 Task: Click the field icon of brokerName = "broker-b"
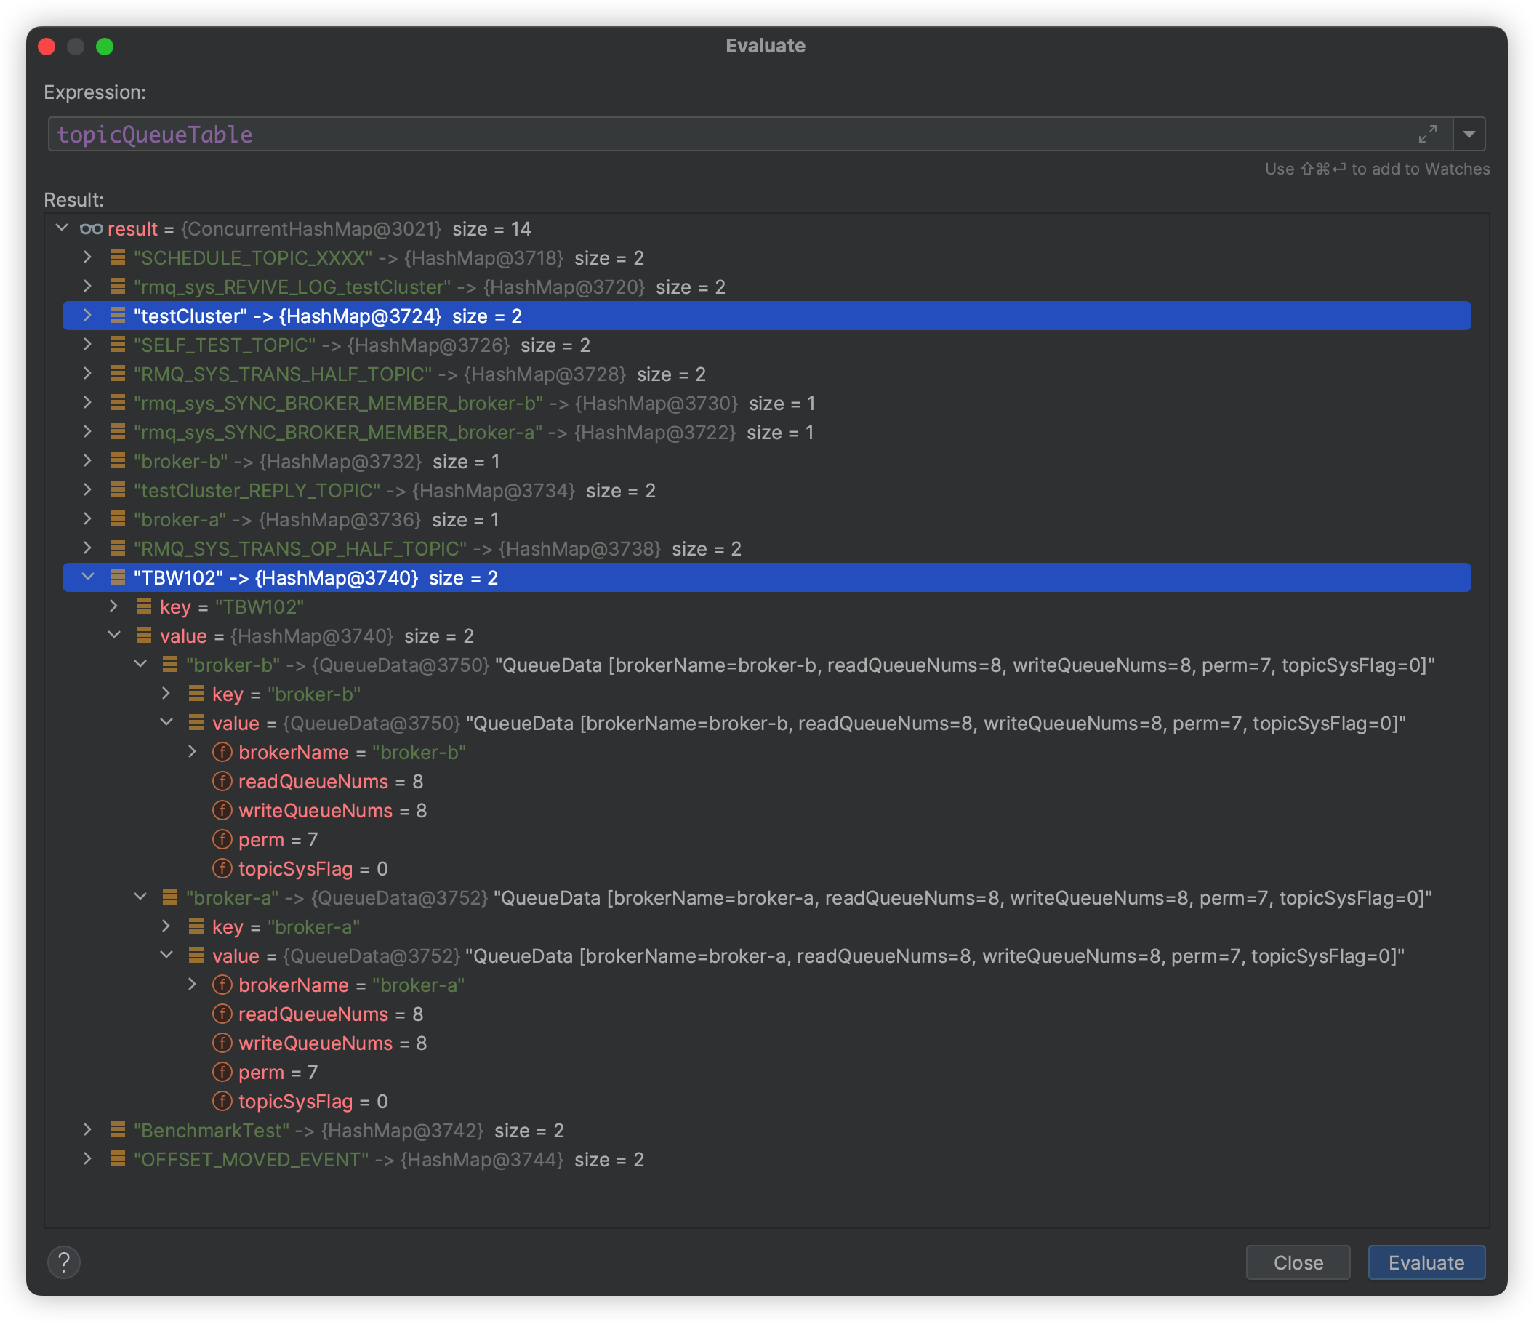222,753
